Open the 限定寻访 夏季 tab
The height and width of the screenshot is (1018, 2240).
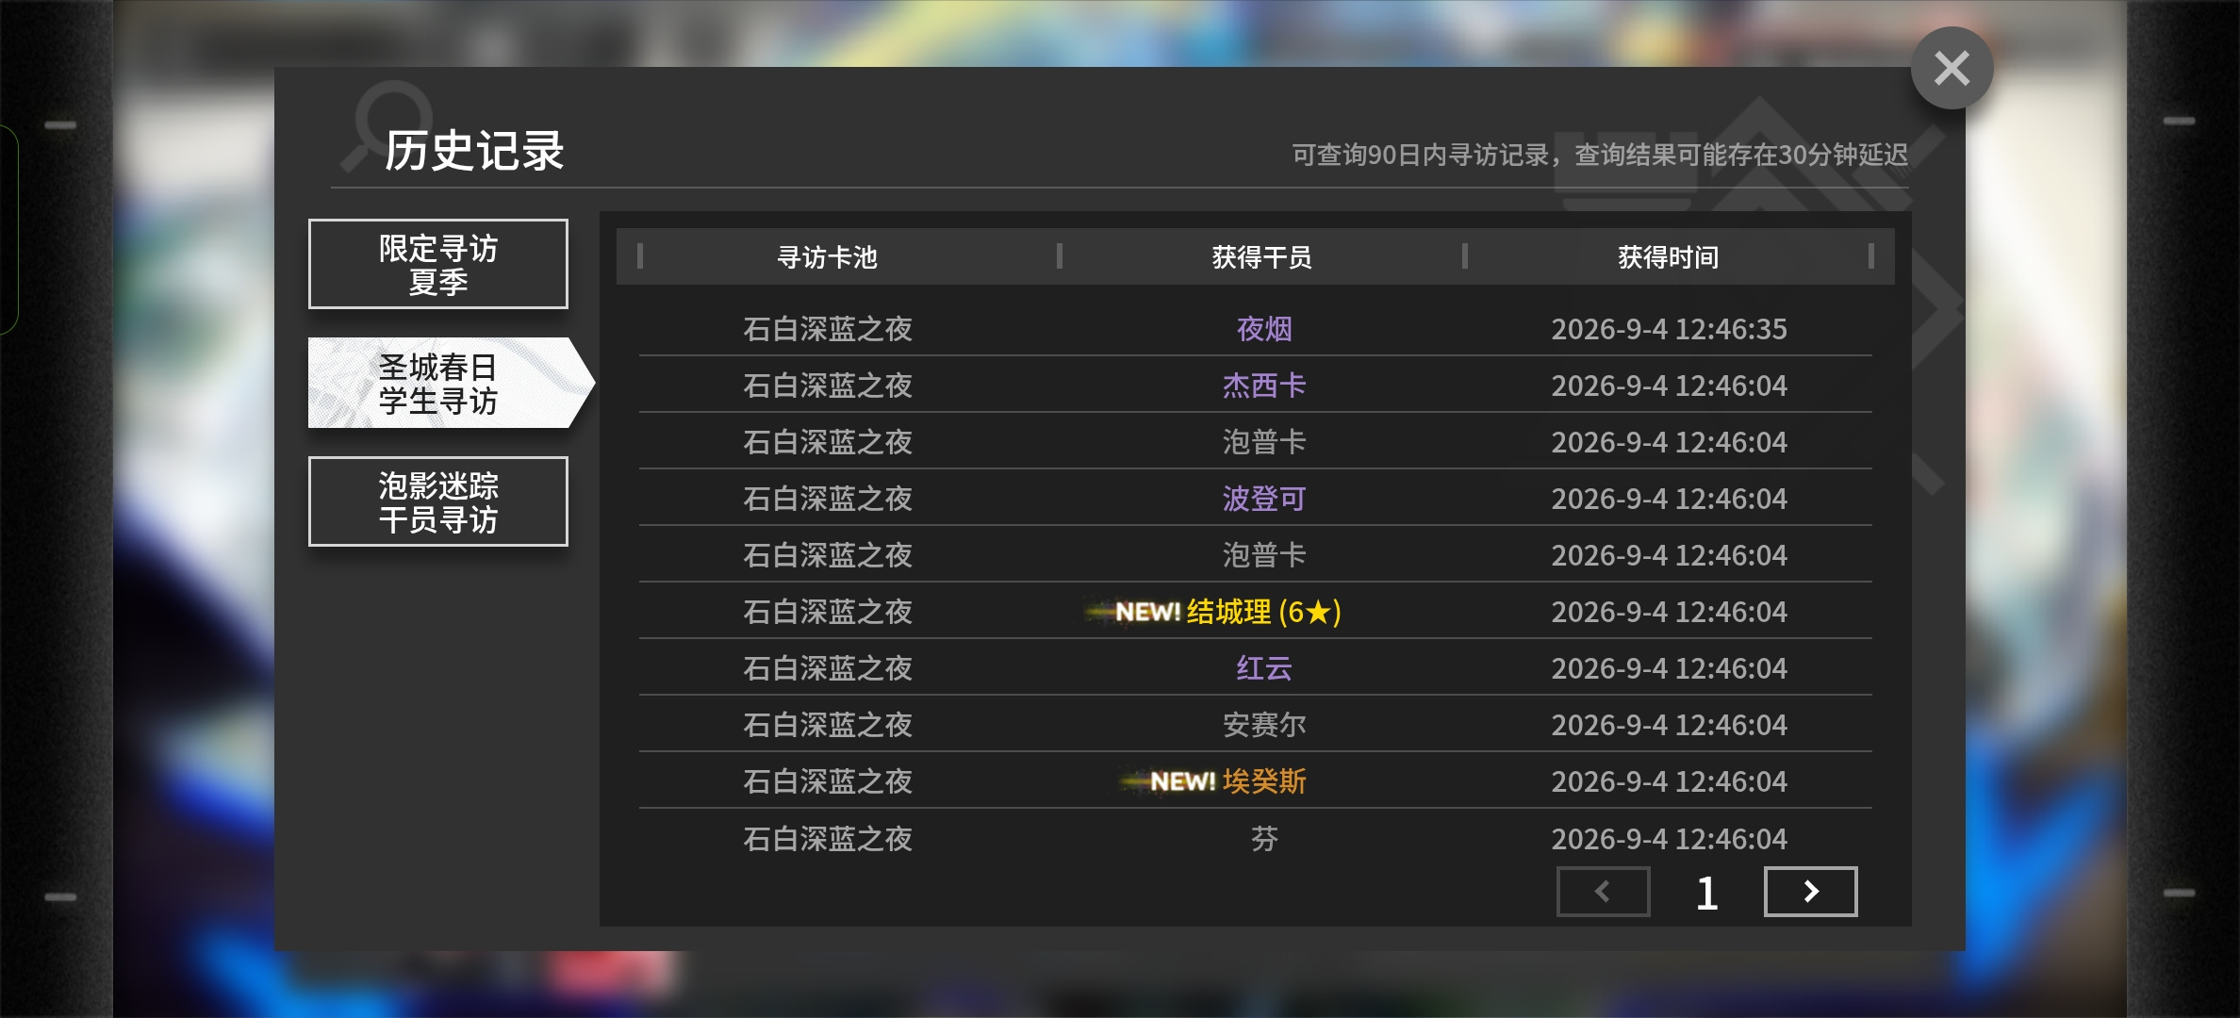pos(438,264)
